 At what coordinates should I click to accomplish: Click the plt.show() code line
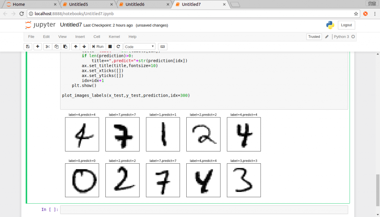click(x=84, y=86)
